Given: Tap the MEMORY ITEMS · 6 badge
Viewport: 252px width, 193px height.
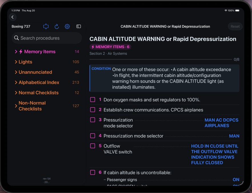Looking at the screenshot, I should (110, 47).
